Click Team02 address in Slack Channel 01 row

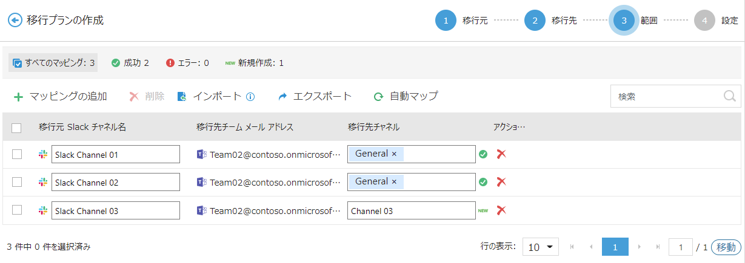275,155
